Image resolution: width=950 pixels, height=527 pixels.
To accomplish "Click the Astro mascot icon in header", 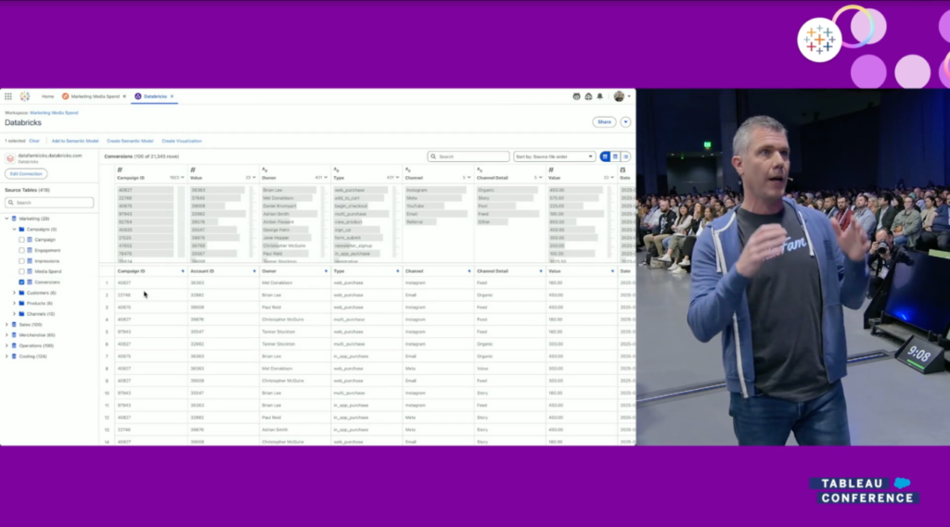I will (x=576, y=96).
